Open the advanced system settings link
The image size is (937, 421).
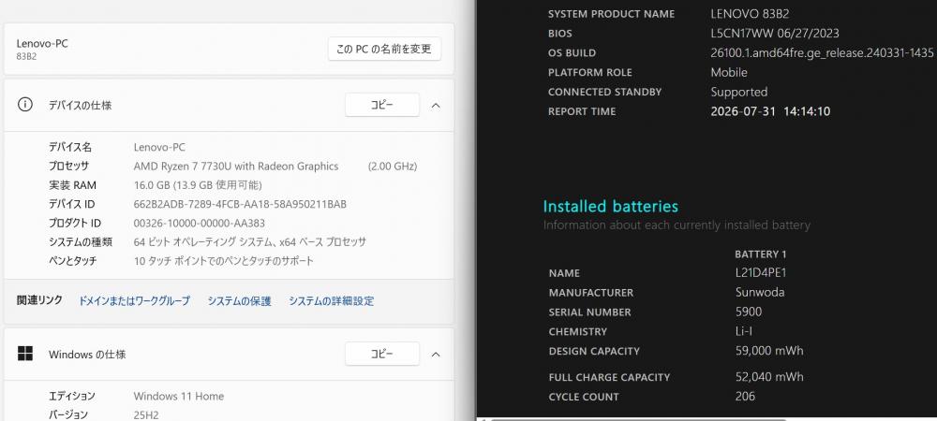pyautogui.click(x=332, y=301)
